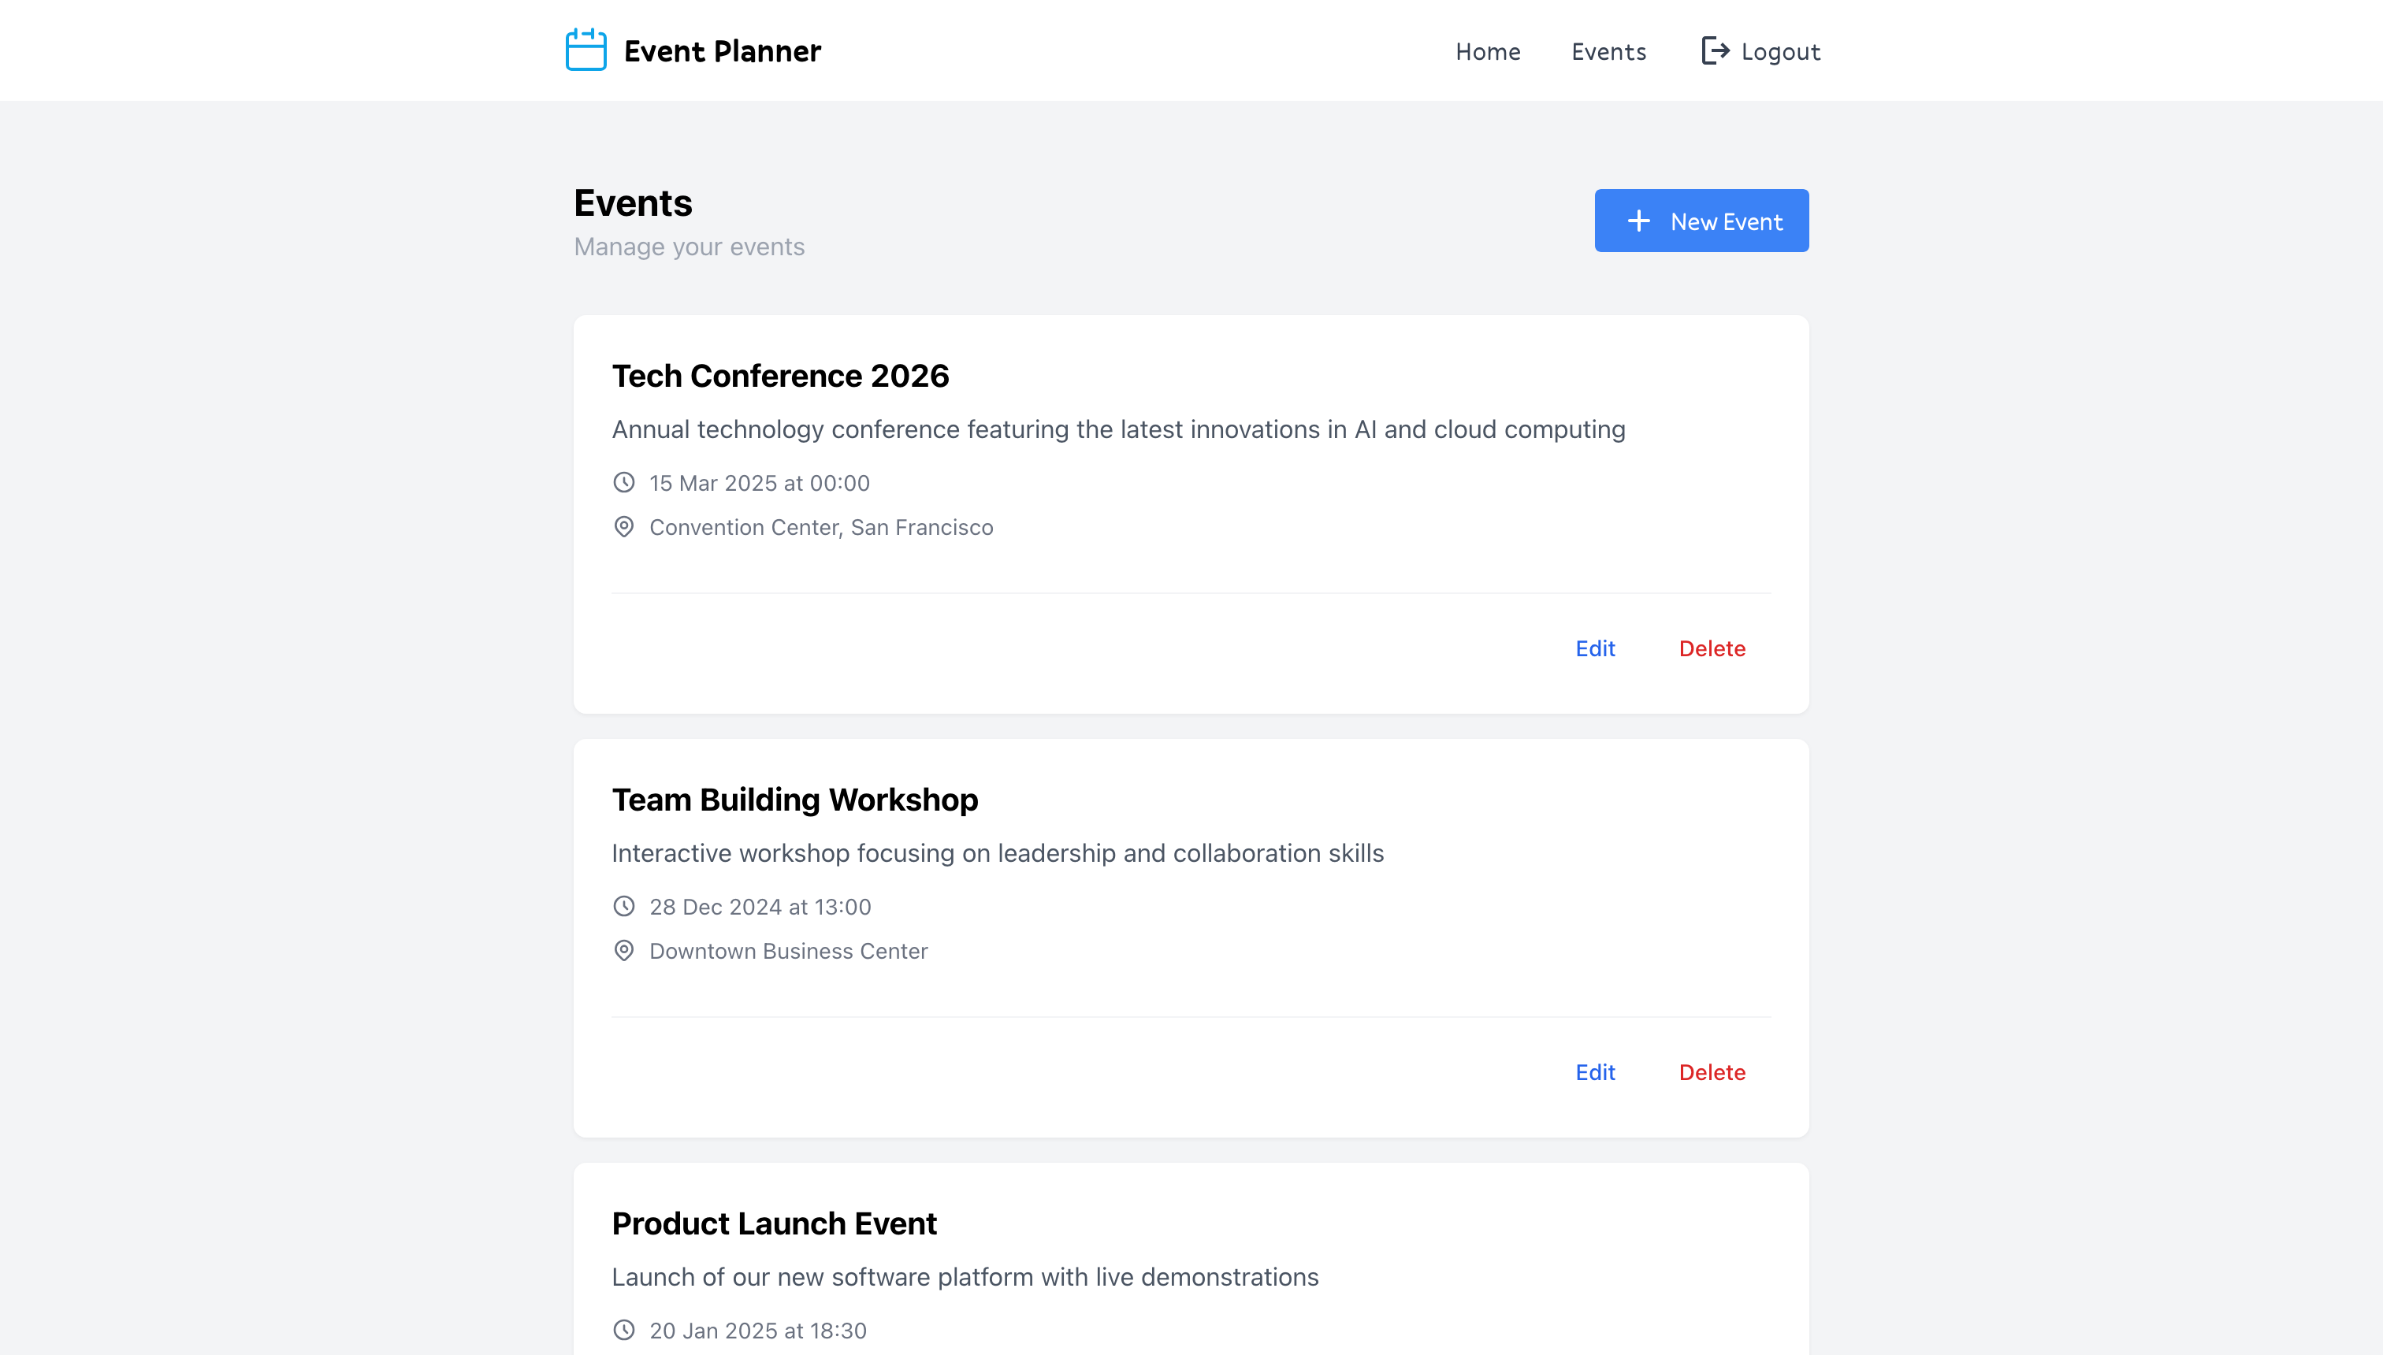Image resolution: width=2383 pixels, height=1355 pixels.
Task: Click the 'Manage your events' subtitle
Action: (689, 247)
